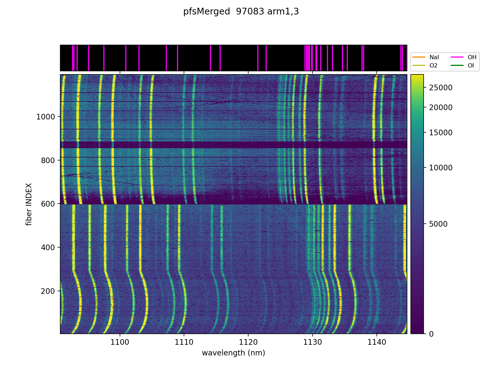
Task: Click the 'fiber INDEX' y-axis label
Action: coord(29,204)
